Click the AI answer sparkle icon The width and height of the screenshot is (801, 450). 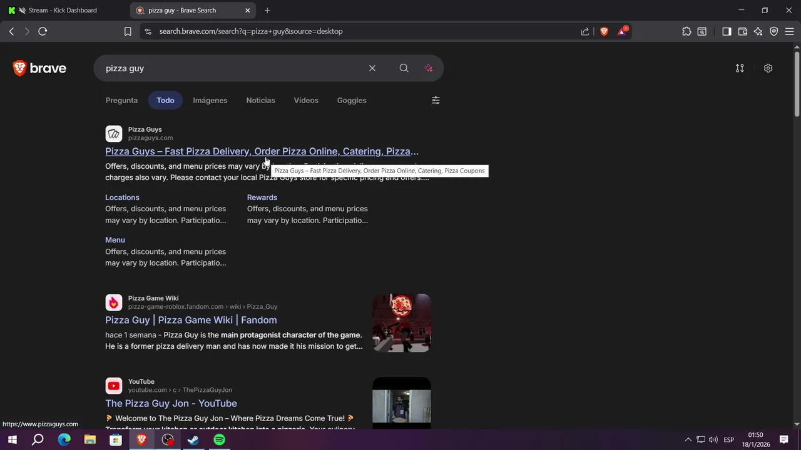(x=429, y=68)
